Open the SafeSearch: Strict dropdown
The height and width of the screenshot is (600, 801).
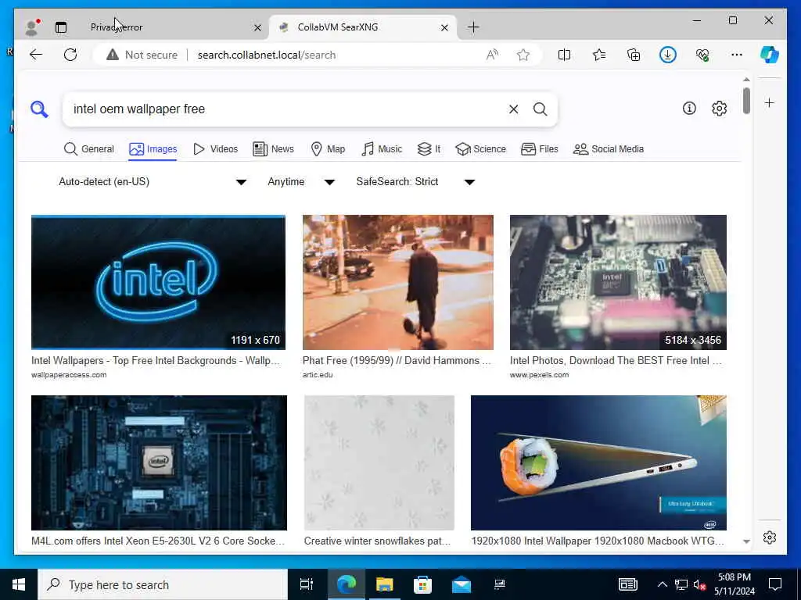(x=415, y=181)
